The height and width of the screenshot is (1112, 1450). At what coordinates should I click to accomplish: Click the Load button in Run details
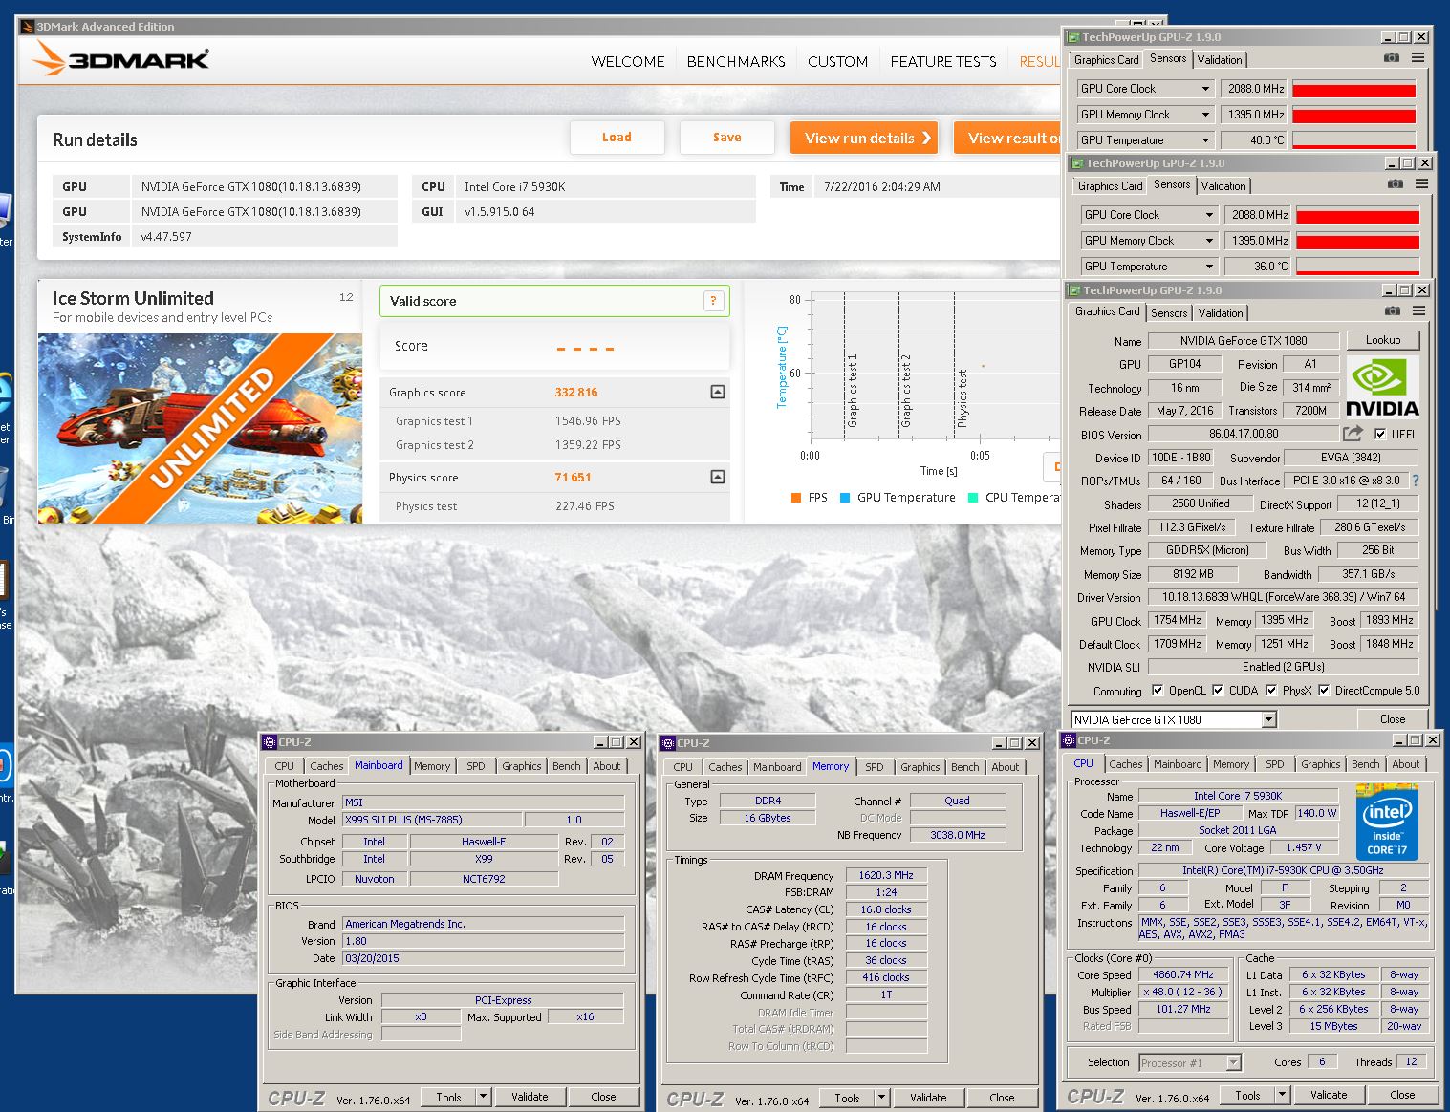pos(617,138)
